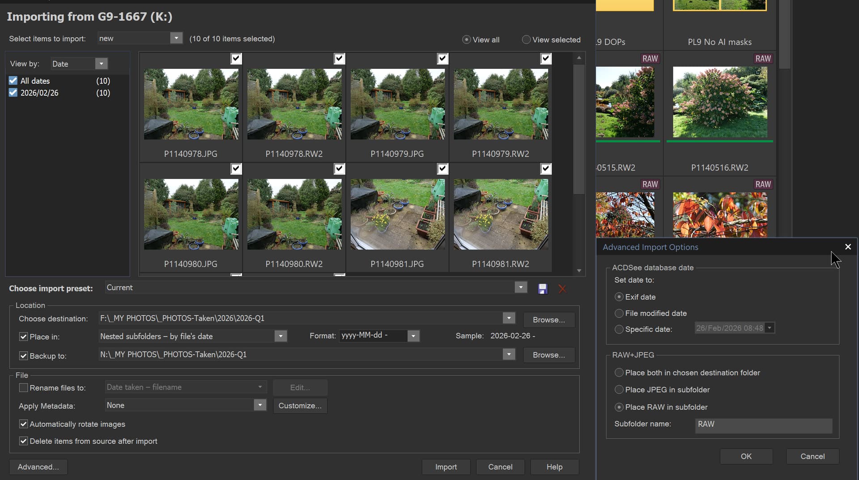Uncheck the P1140978.JPG selection checkbox
Image resolution: width=859 pixels, height=480 pixels.
pos(236,59)
